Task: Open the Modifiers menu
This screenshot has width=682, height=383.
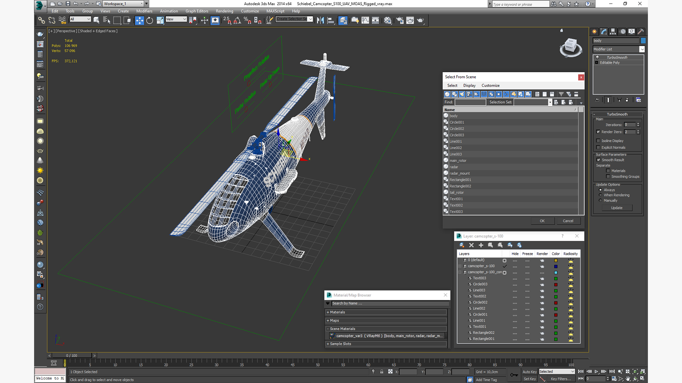Action: pyautogui.click(x=144, y=11)
